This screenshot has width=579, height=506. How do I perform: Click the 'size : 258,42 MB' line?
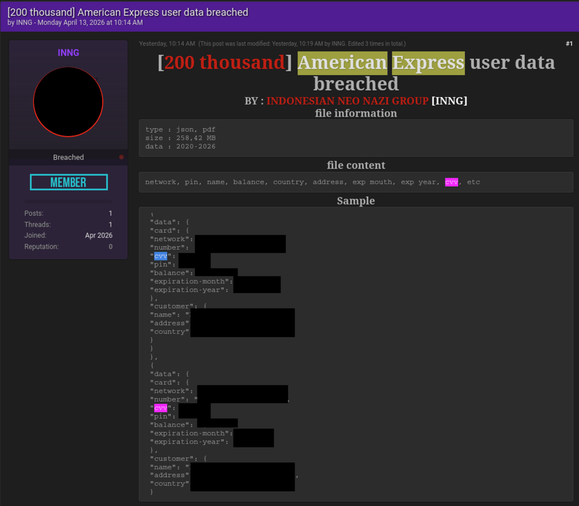[x=180, y=138]
